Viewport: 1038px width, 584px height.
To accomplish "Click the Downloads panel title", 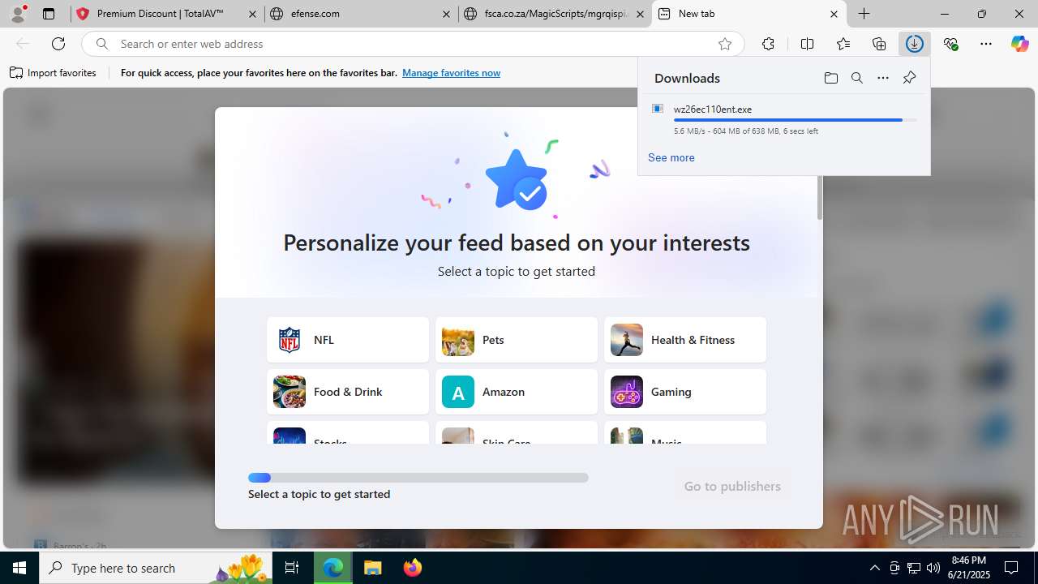I will tap(687, 78).
